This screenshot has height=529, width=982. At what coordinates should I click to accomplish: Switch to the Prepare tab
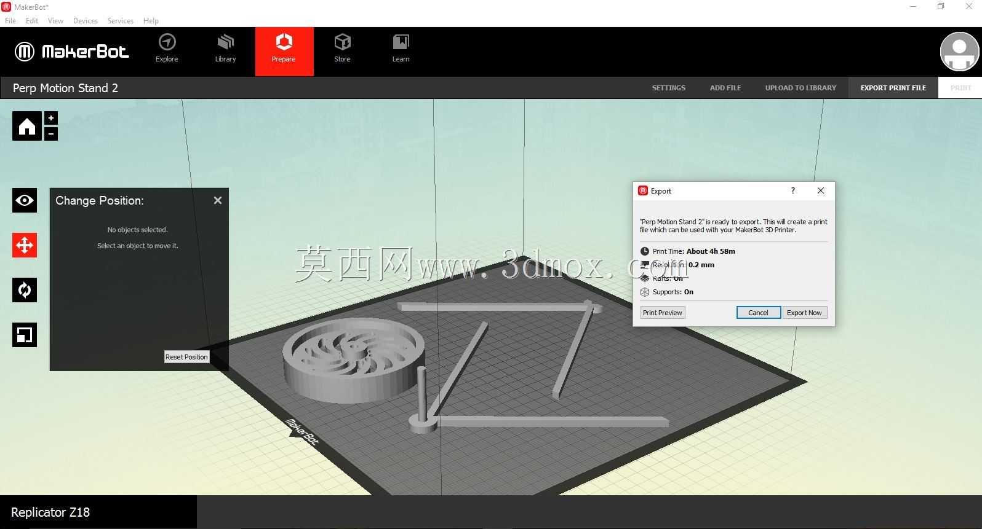point(284,52)
